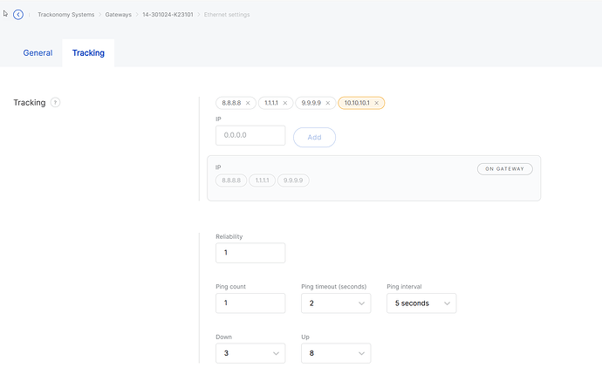Remove the 10.10.10.1 IP tag

377,103
